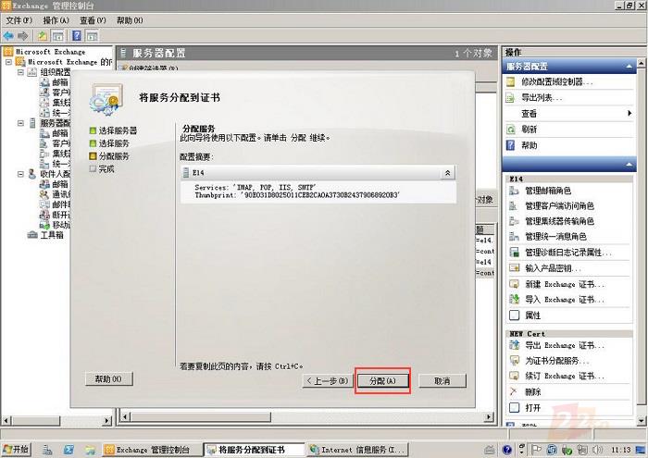Viewport: 648px width, 458px height.
Task: Click the 为证书分配服务 icon
Action: pos(514,361)
